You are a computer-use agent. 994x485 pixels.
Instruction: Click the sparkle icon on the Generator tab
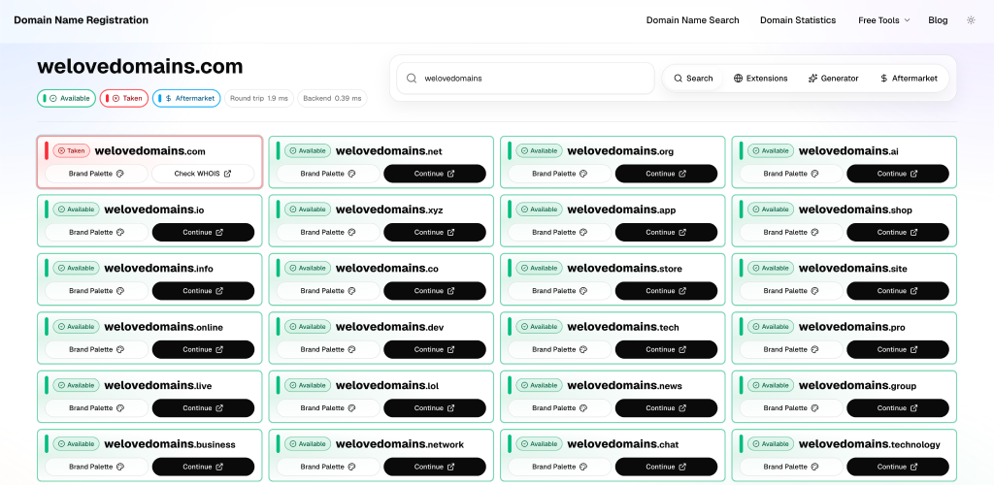[x=812, y=79]
